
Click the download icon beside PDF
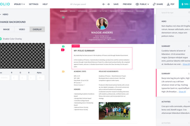click(168, 4)
